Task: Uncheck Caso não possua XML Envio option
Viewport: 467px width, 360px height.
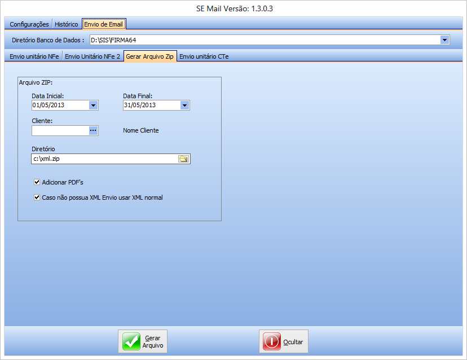Action: coord(37,197)
